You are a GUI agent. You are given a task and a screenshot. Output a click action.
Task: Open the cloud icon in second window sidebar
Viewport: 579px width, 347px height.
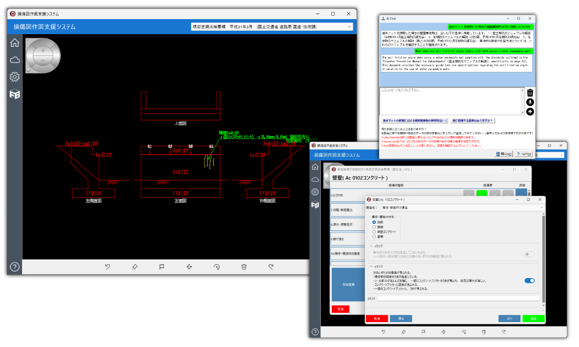(x=315, y=179)
